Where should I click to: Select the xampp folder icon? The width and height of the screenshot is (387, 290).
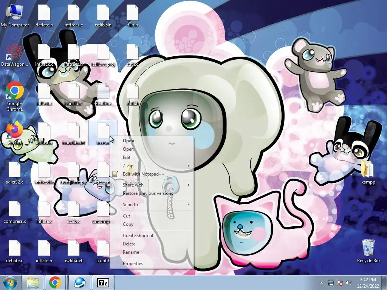pyautogui.click(x=368, y=172)
